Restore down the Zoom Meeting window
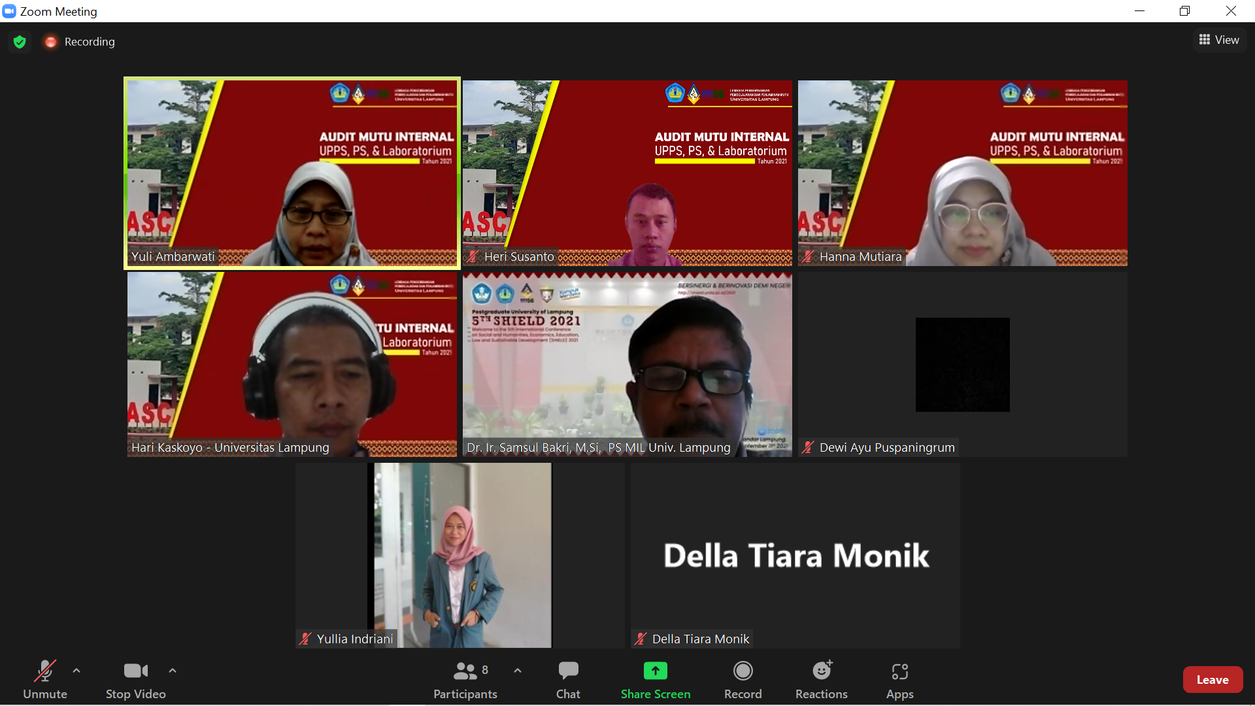This screenshot has height=706, width=1255. pyautogui.click(x=1184, y=11)
